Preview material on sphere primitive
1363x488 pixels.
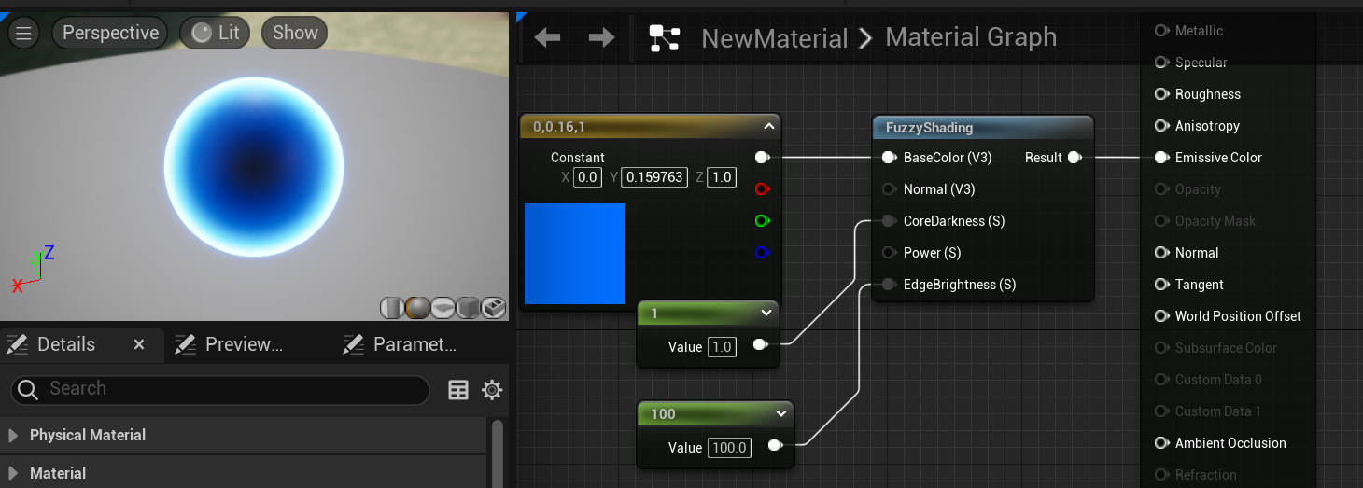pos(417,308)
